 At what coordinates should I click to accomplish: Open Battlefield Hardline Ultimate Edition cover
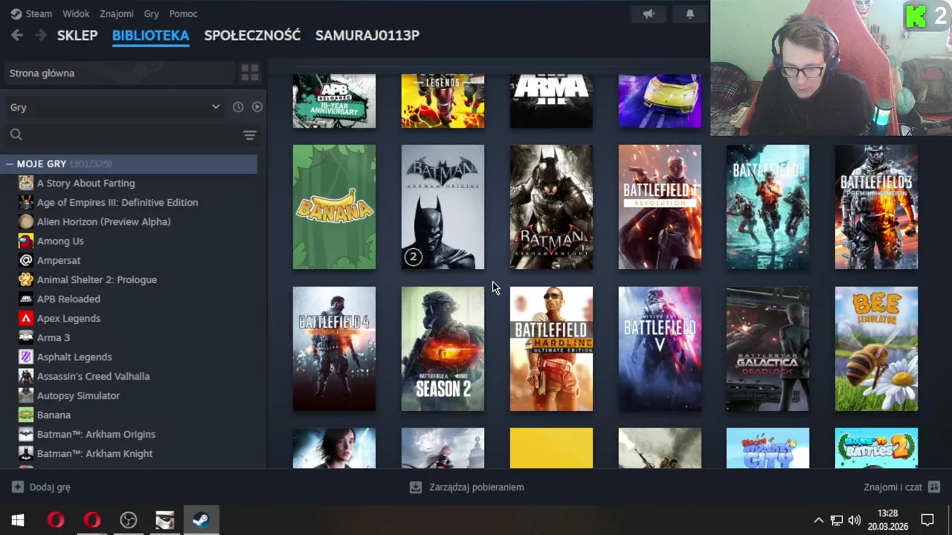pos(551,348)
